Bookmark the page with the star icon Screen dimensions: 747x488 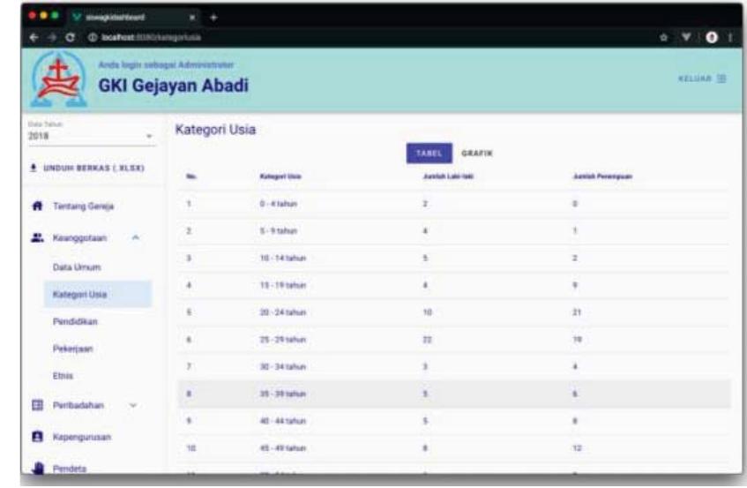click(x=663, y=37)
